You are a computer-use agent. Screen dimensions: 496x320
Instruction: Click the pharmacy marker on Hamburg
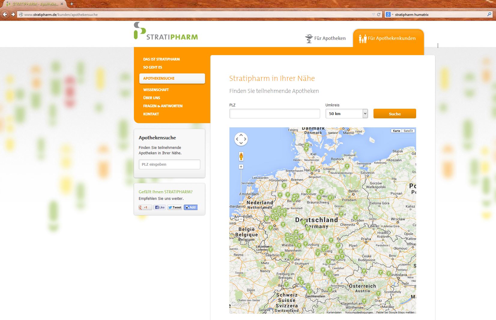coord(313,169)
